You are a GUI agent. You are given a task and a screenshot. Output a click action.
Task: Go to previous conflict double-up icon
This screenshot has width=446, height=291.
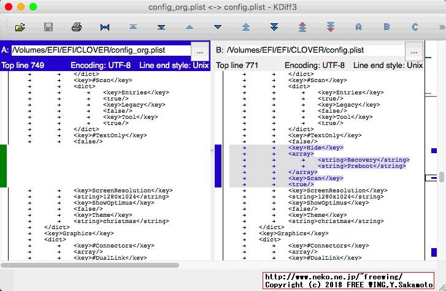click(246, 28)
